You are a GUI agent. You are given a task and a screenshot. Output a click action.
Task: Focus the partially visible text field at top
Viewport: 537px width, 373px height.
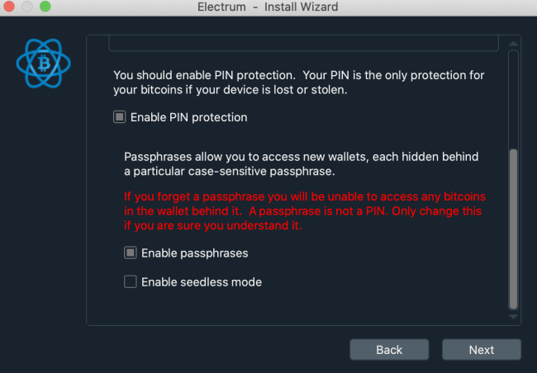[x=303, y=44]
